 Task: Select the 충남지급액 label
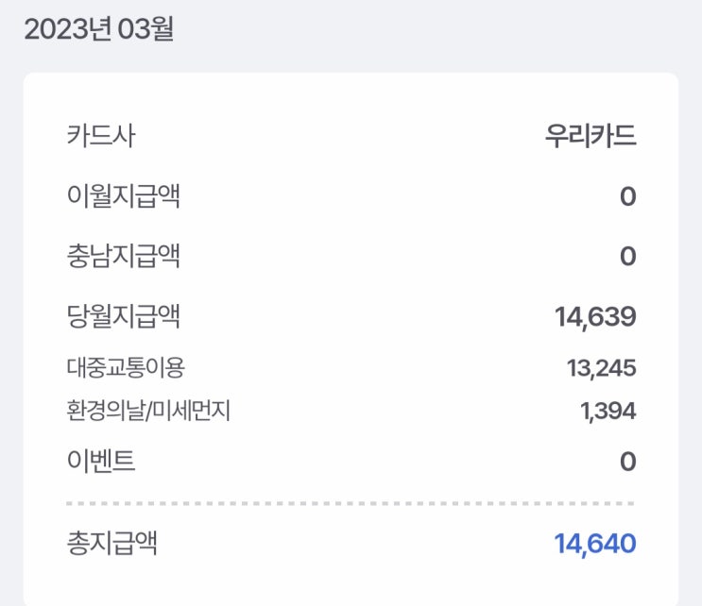(x=124, y=256)
